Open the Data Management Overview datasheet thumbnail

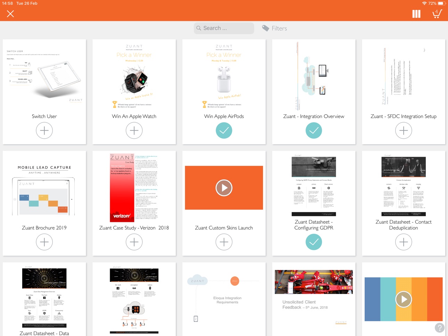click(x=44, y=297)
